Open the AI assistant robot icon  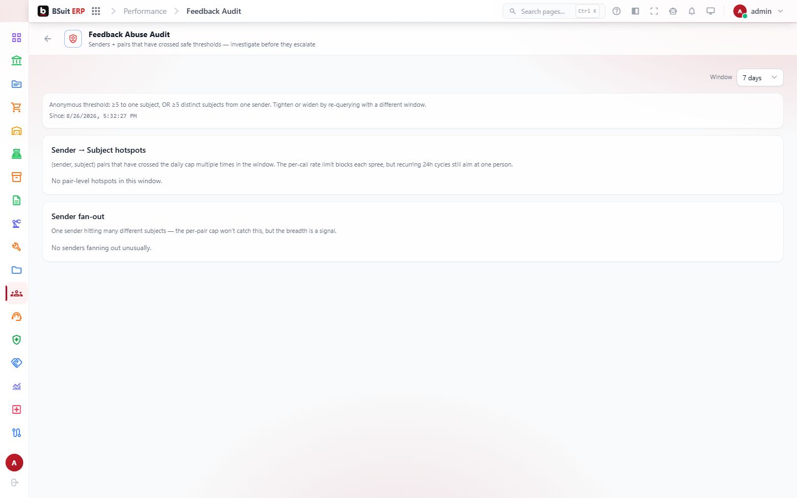673,11
